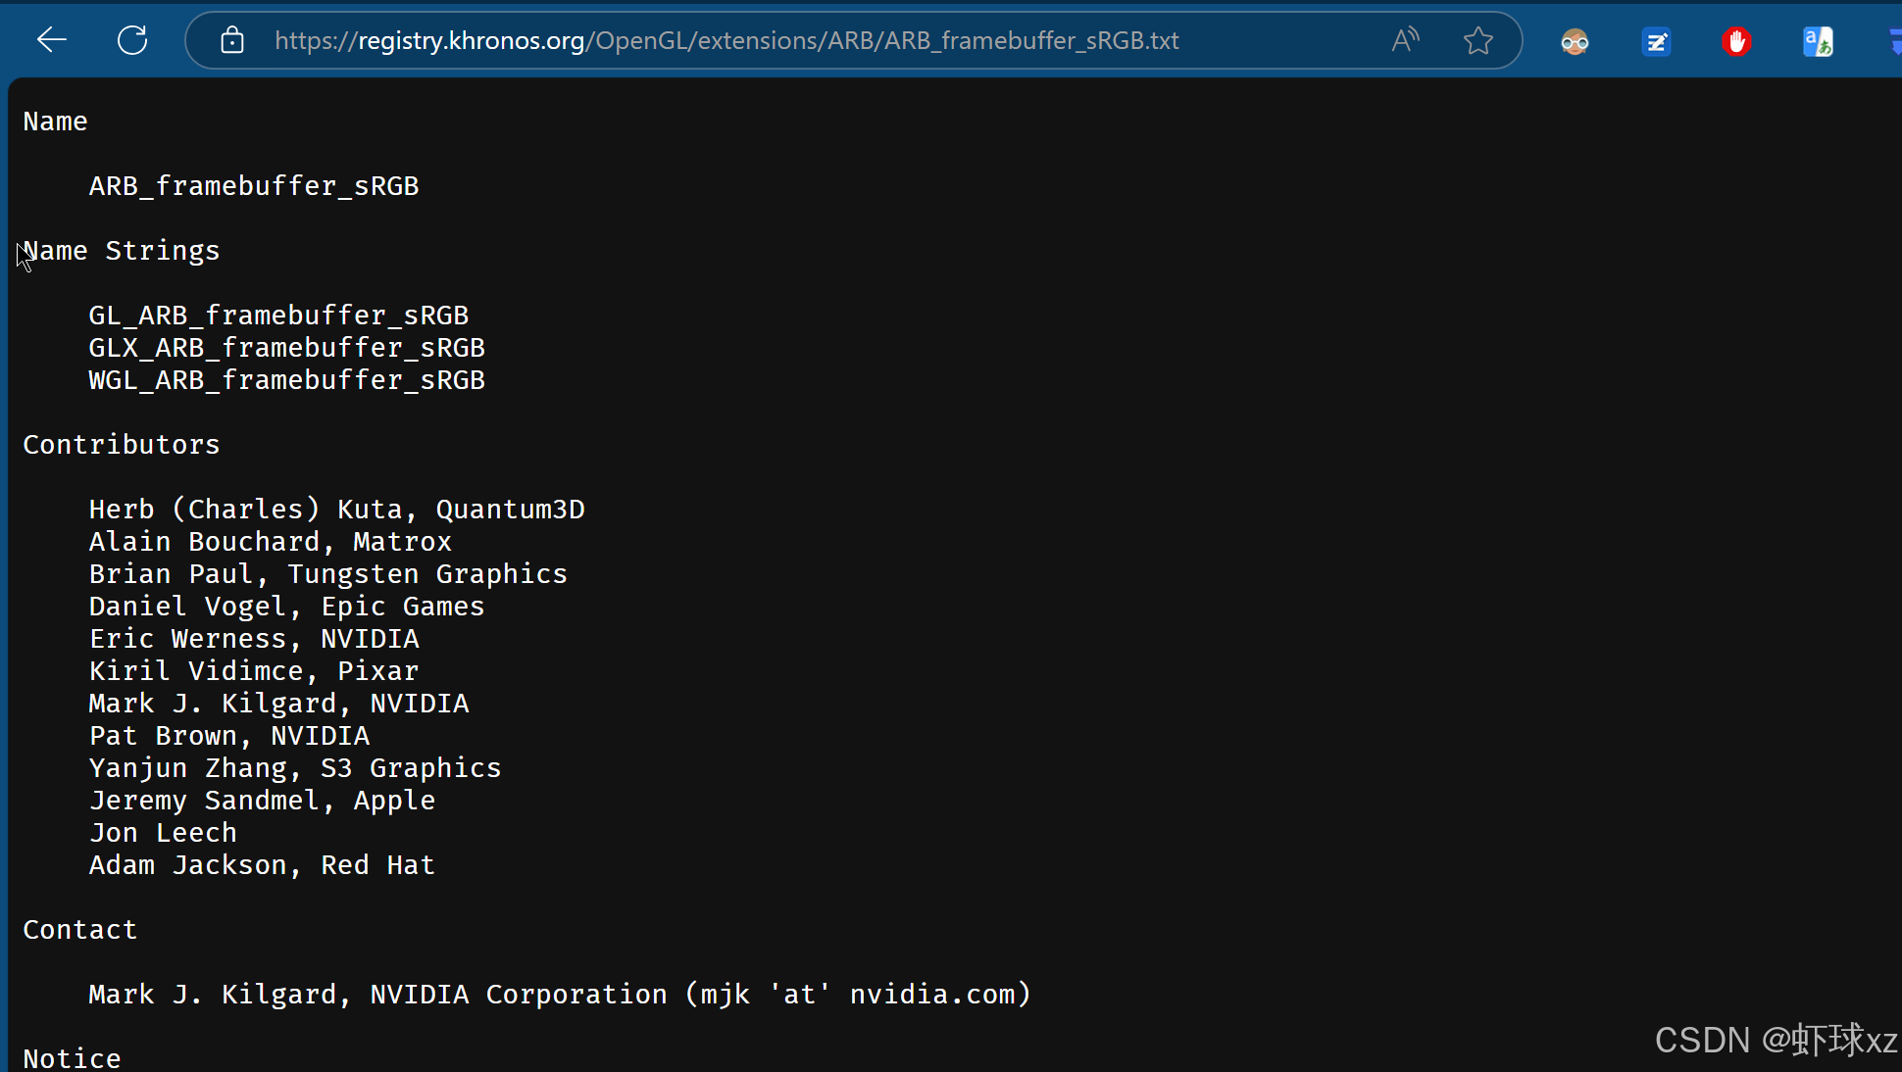The image size is (1902, 1072).
Task: Open the blue note-writing extension icon
Action: [1656, 41]
